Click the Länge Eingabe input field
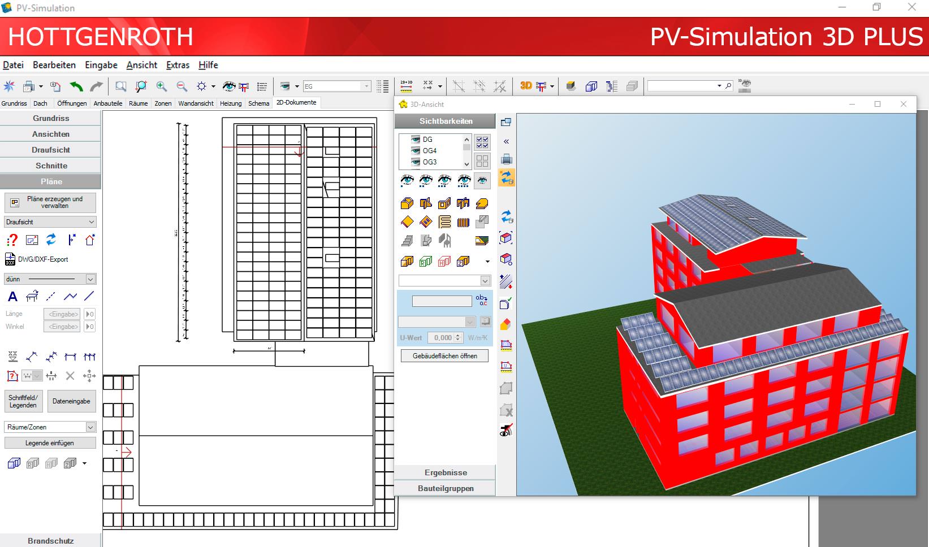Viewport: 929px width, 547px height. 62,314
